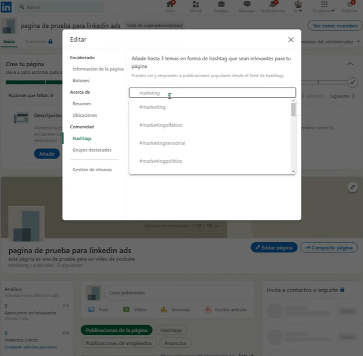The width and height of the screenshot is (363, 356).
Task: Open the Yo profile menu
Action: click(298, 7)
